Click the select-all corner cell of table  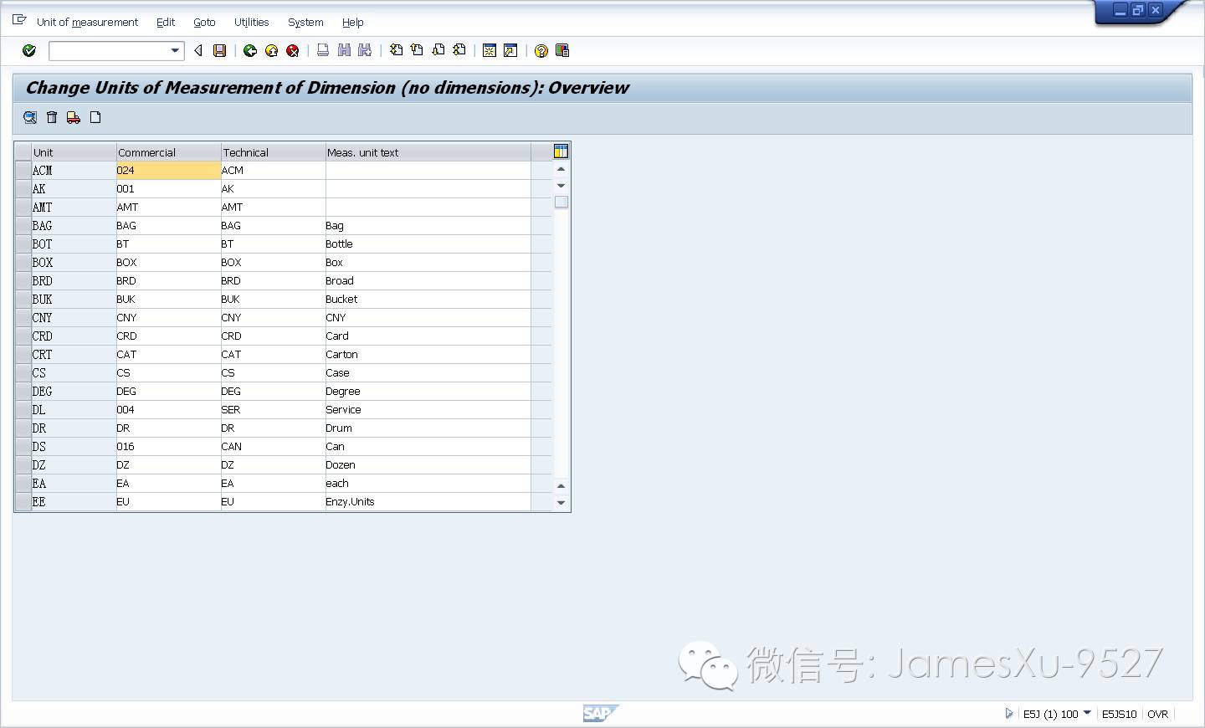tap(23, 152)
